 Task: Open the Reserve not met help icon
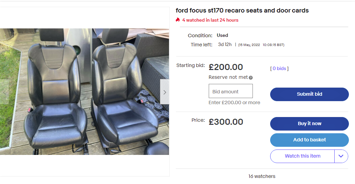tap(251, 78)
